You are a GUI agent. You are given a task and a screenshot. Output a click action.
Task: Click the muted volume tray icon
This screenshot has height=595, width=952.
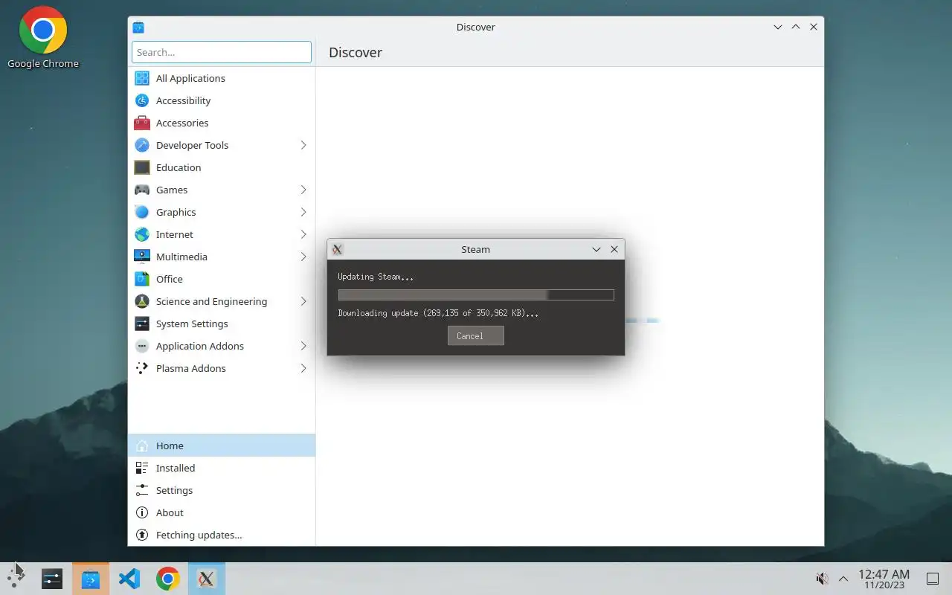point(822,579)
